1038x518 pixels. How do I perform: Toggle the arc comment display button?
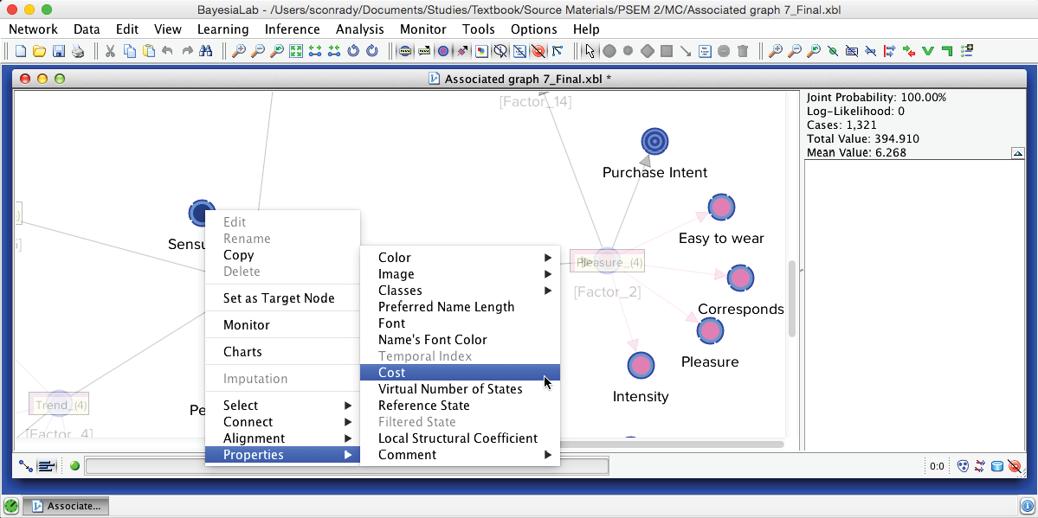(x=424, y=51)
